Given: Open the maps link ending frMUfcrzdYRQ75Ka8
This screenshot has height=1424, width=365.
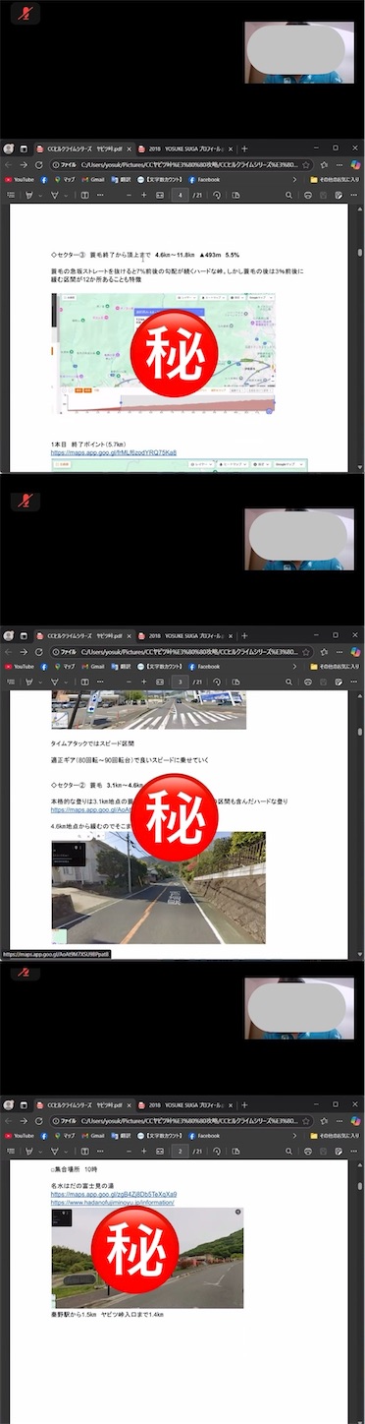Looking at the screenshot, I should [x=114, y=452].
